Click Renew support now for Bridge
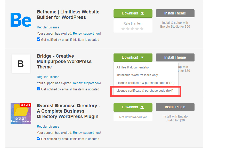The width and height of the screenshot is (226, 148). [87, 83]
